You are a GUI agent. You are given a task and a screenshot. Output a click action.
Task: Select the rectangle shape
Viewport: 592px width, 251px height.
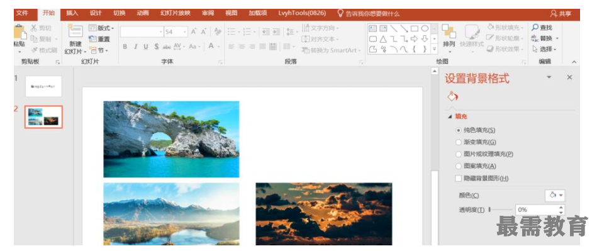click(x=414, y=28)
